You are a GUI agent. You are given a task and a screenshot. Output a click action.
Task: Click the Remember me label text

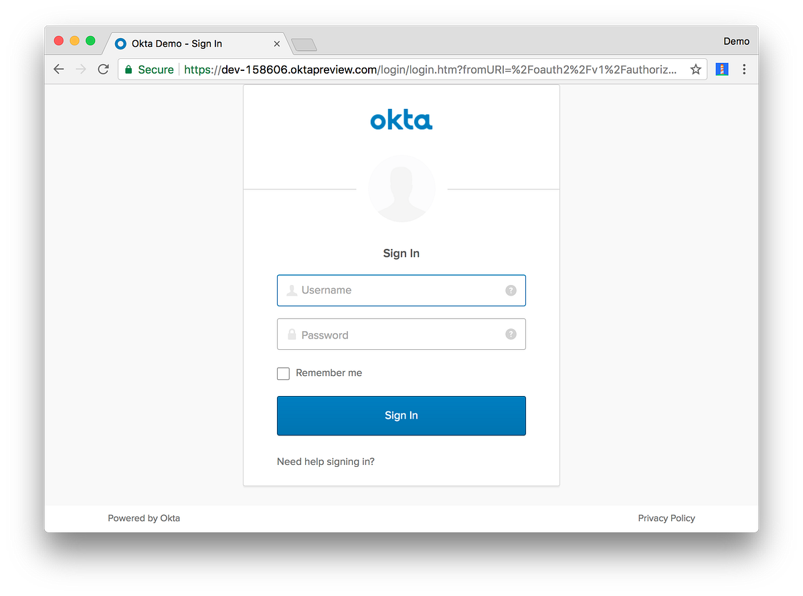pos(329,373)
